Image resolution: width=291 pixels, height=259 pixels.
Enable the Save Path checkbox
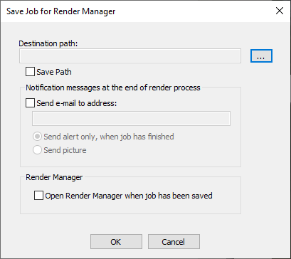coord(30,72)
